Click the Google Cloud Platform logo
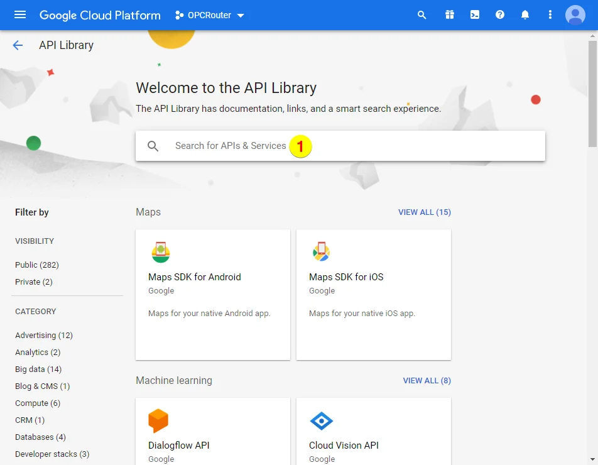Screen dimensions: 598x465 coord(100,15)
